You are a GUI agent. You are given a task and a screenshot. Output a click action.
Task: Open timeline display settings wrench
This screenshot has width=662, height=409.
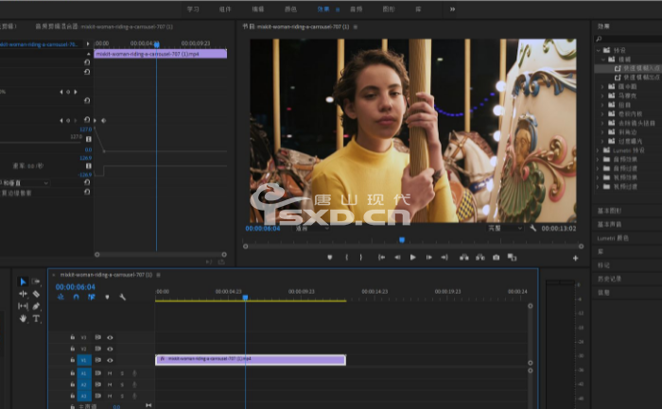pyautogui.click(x=122, y=298)
